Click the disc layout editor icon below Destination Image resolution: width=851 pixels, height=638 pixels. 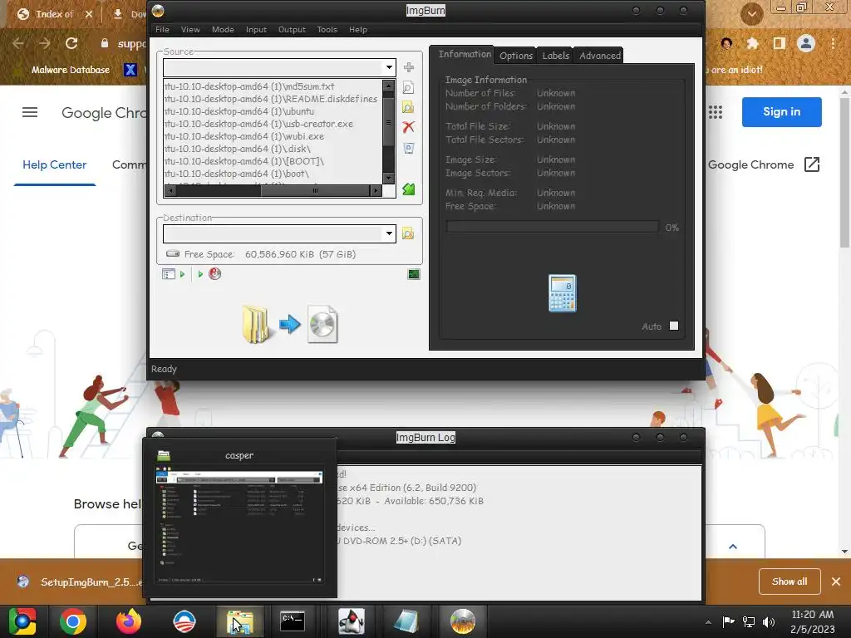pos(169,274)
